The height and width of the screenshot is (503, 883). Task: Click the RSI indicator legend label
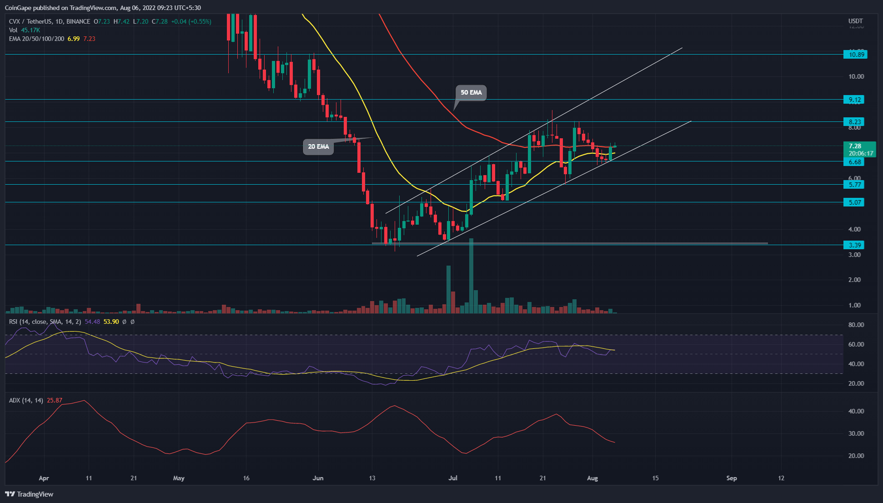[x=45, y=322]
